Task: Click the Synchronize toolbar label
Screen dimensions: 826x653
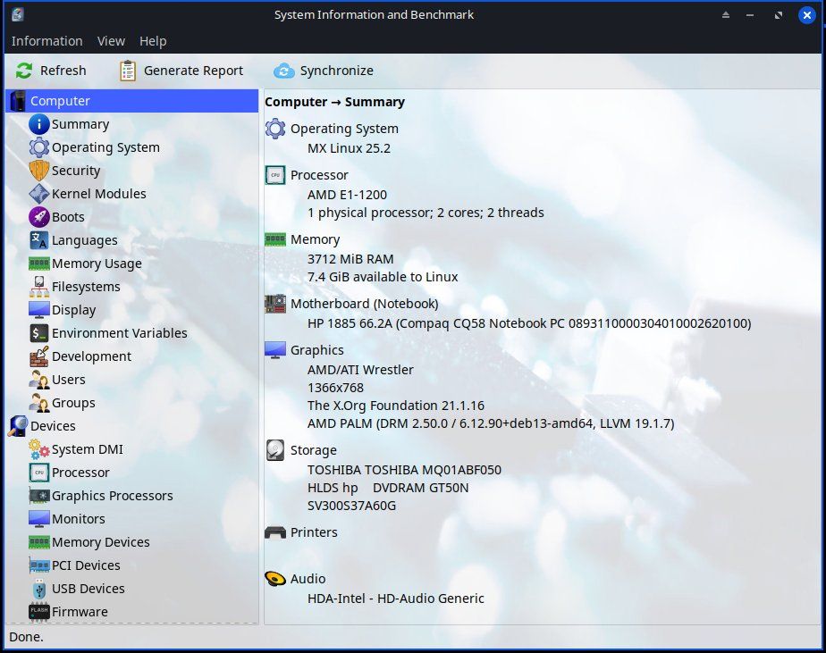Action: click(x=337, y=71)
